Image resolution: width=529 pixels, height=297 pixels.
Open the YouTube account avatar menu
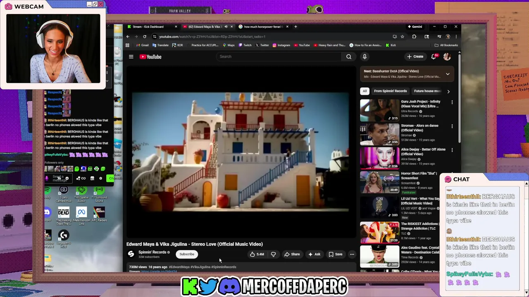click(x=447, y=57)
